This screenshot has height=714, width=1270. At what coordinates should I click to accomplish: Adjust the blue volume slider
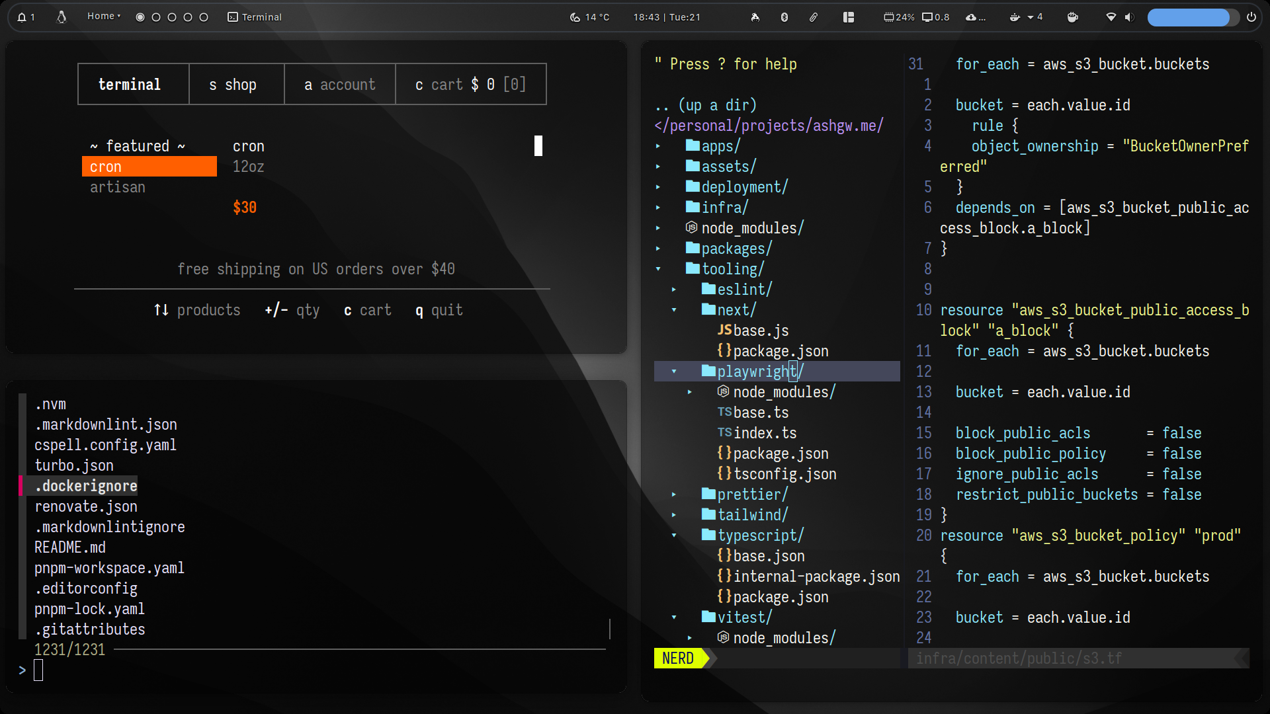(x=1193, y=17)
